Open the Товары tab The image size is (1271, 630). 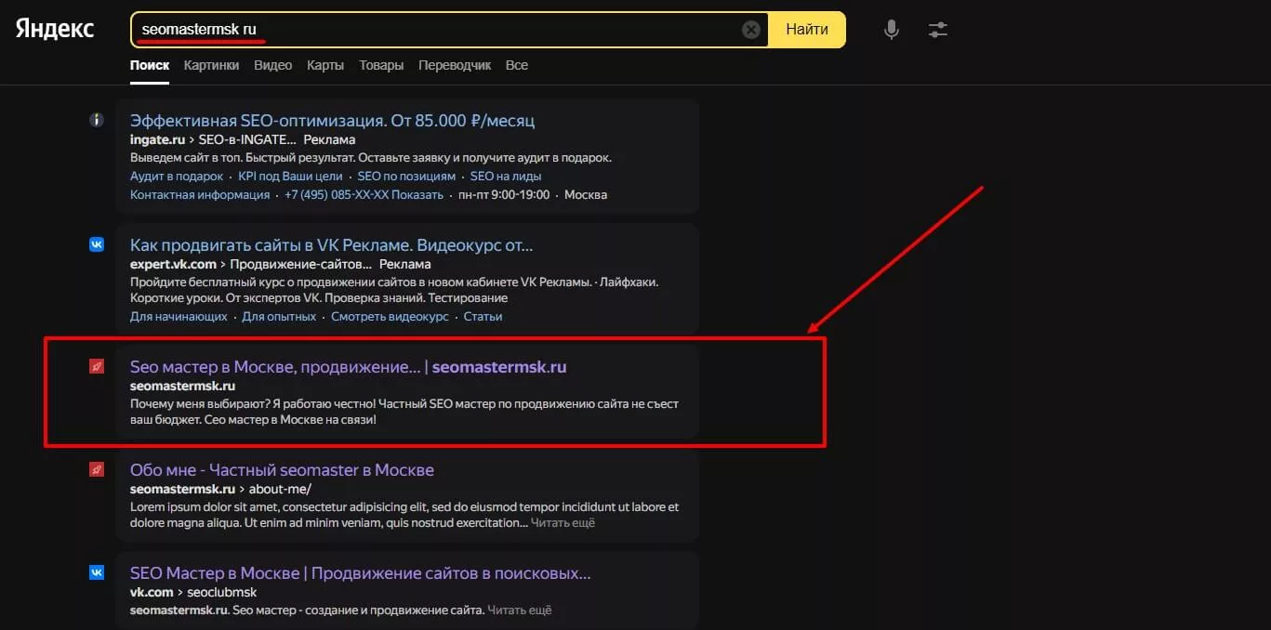[x=381, y=65]
